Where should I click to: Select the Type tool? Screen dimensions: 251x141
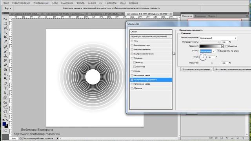coord(5,88)
